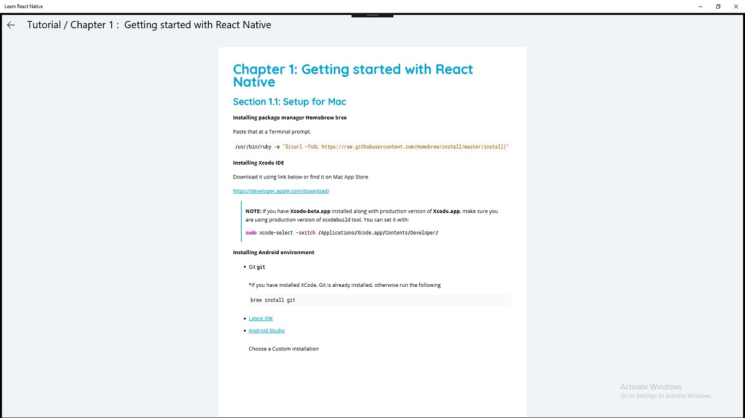This screenshot has width=745, height=418.
Task: Follow the Android Studio link
Action: point(267,331)
